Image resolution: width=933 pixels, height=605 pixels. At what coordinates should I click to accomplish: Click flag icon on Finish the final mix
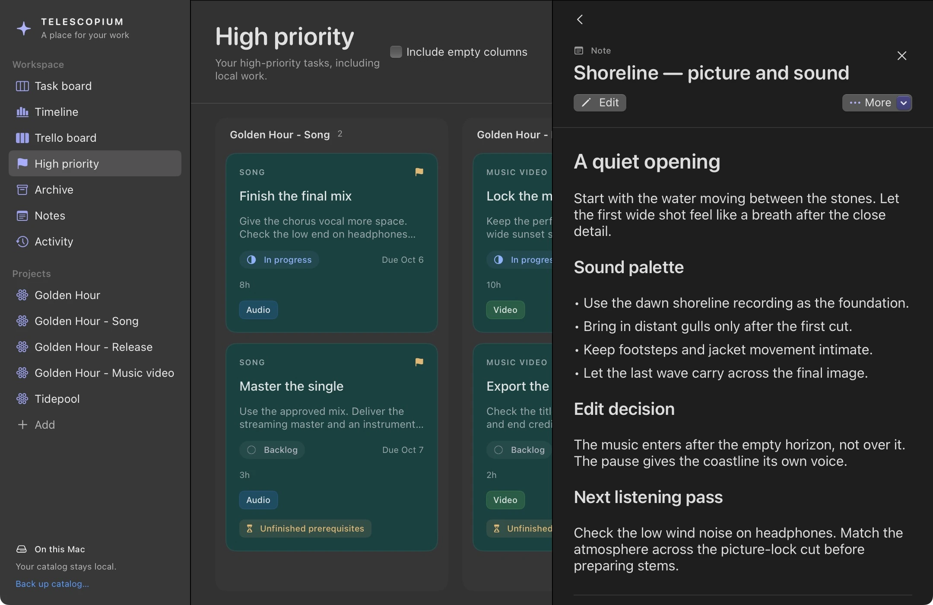419,172
